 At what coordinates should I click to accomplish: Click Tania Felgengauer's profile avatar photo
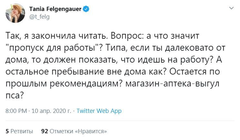(x=15, y=13)
